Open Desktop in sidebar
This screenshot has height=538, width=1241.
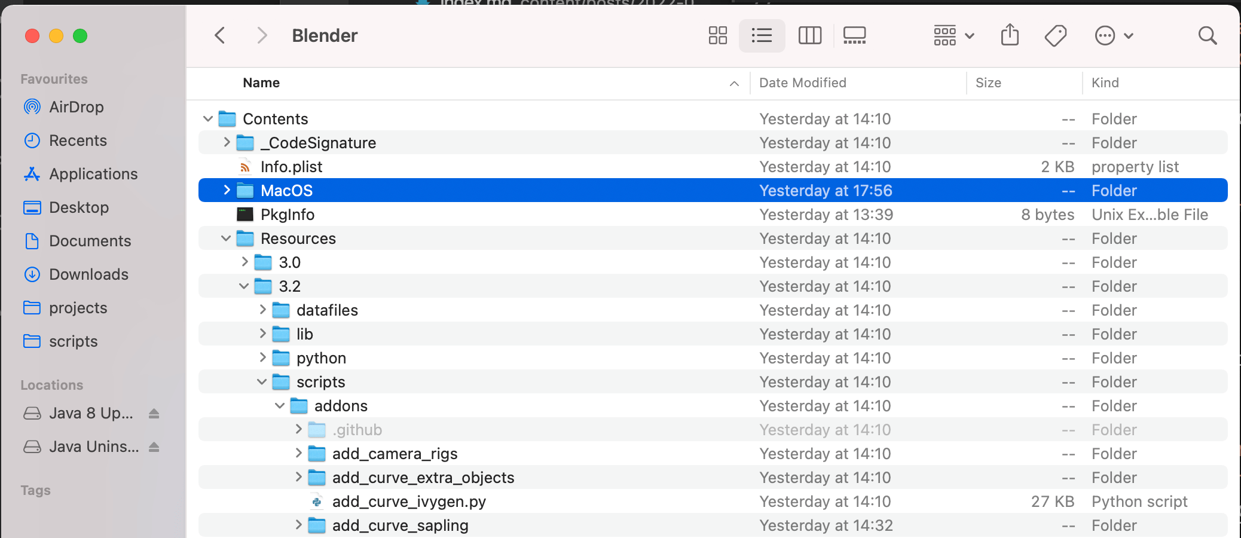click(x=79, y=207)
